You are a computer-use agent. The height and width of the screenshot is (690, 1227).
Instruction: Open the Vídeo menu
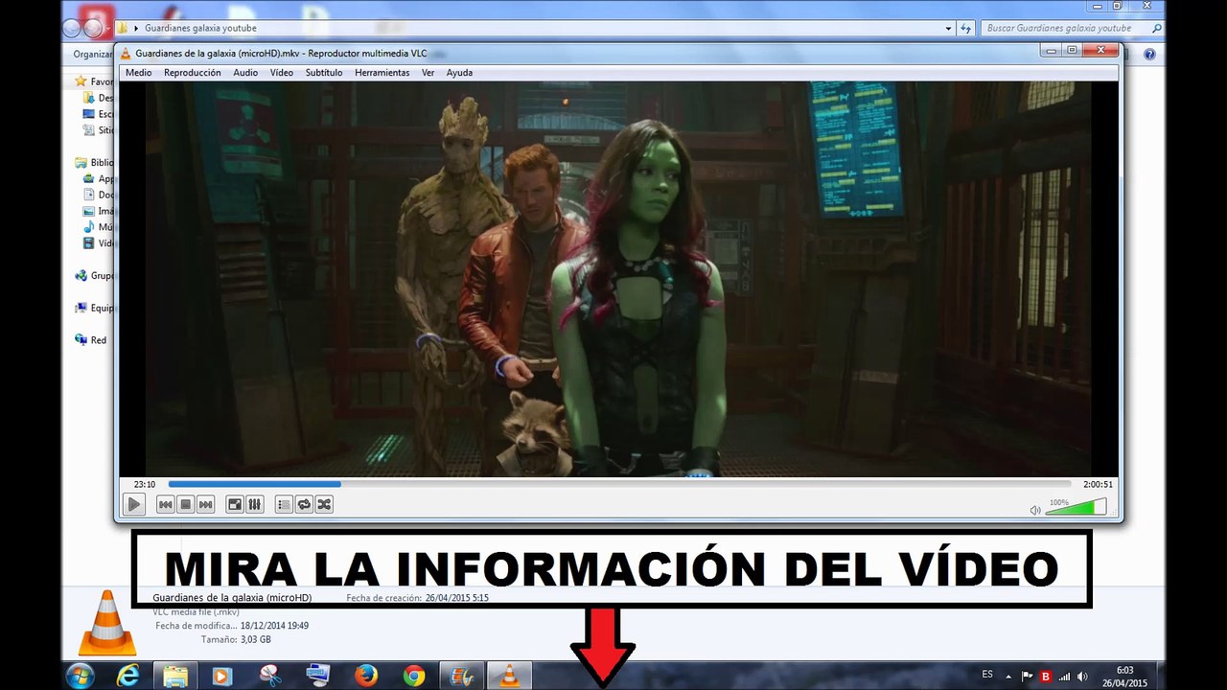coord(282,73)
